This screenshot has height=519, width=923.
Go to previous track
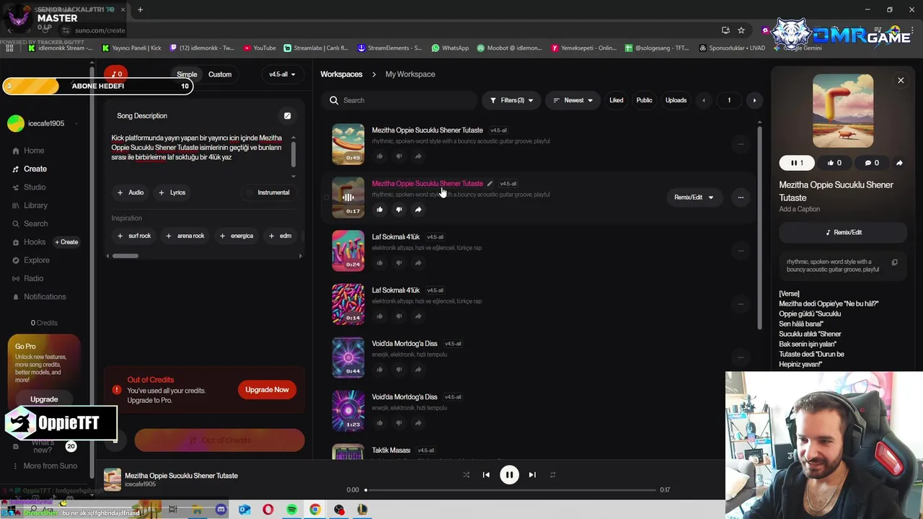click(x=486, y=475)
